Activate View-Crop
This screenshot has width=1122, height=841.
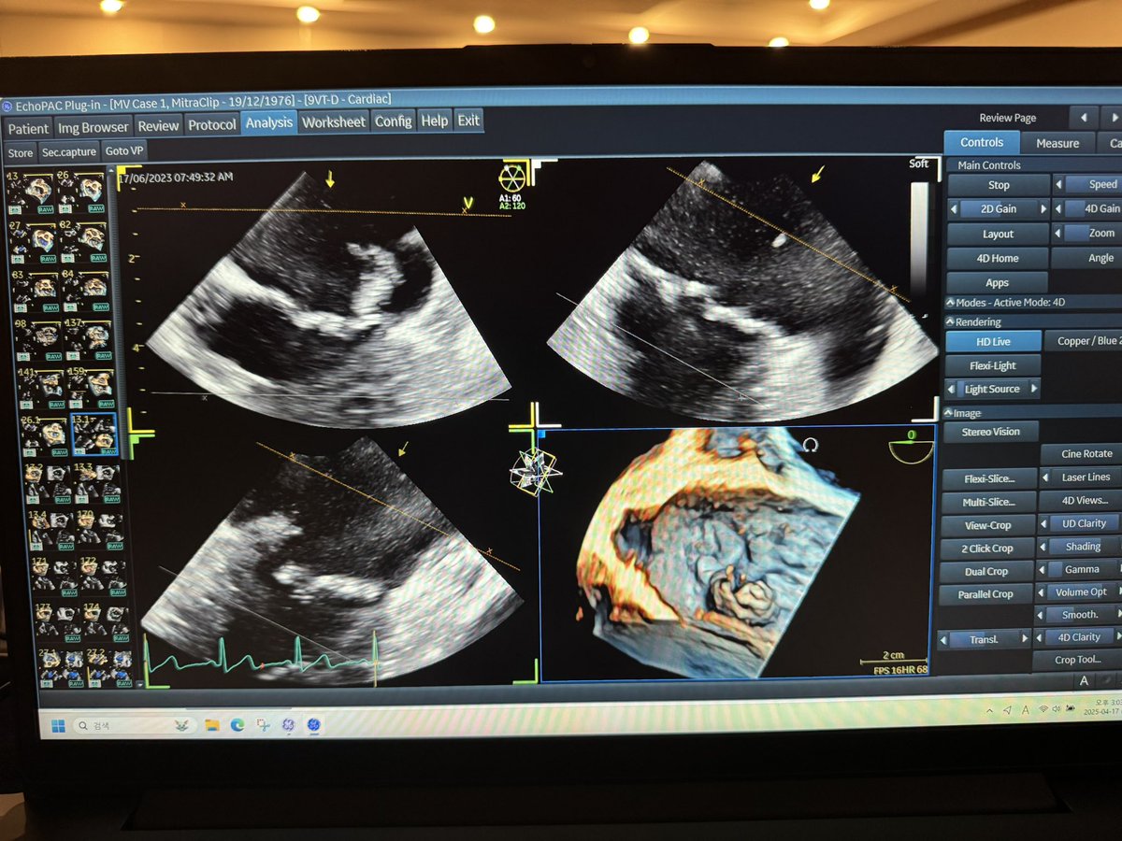987,526
